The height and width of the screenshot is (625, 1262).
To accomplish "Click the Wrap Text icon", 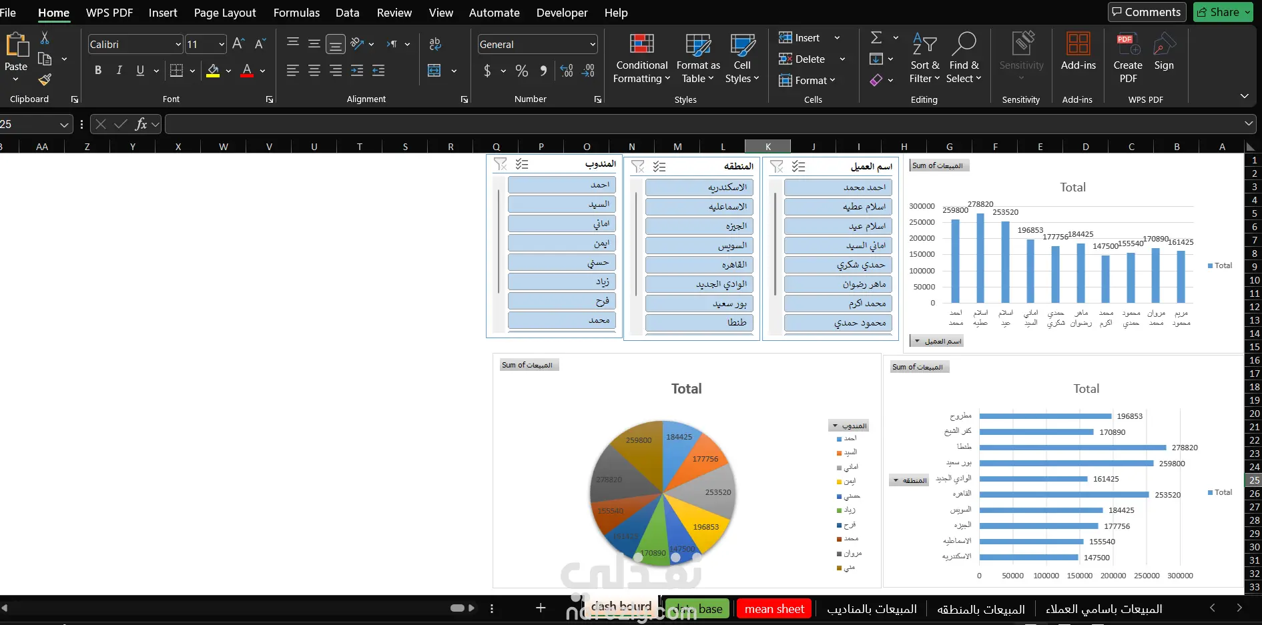I will pos(435,44).
